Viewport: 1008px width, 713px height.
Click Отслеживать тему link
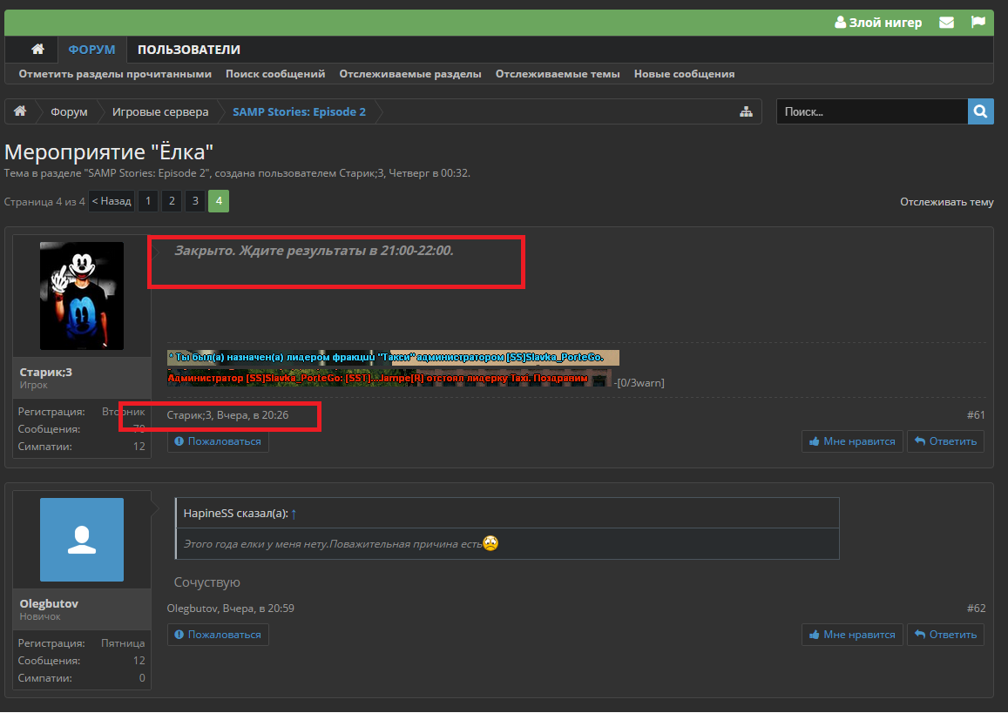(946, 202)
